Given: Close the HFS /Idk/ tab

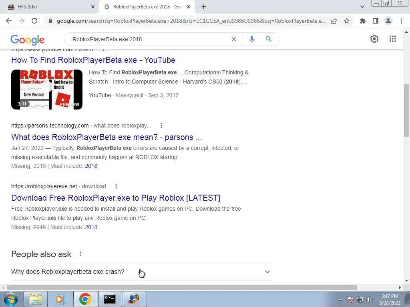Looking at the screenshot, I should click(x=93, y=7).
